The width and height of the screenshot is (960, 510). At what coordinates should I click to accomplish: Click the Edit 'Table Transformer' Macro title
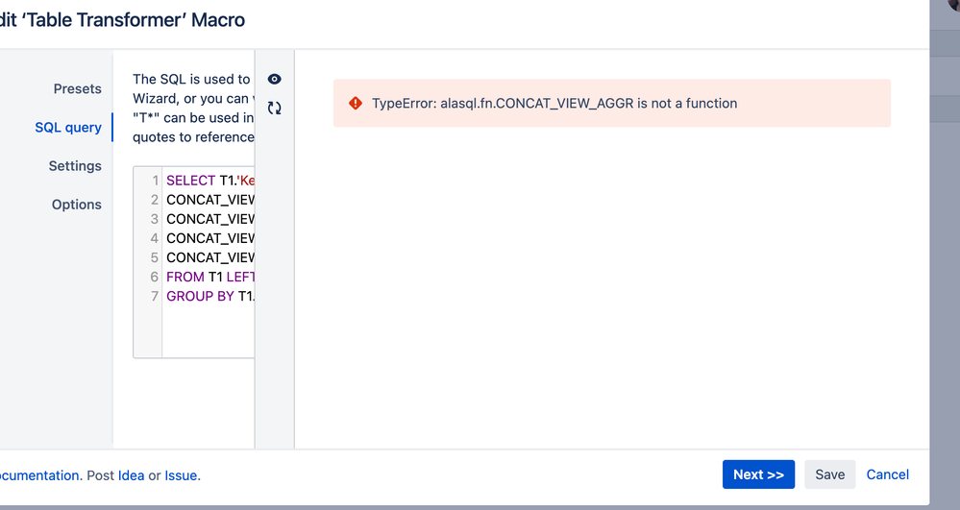tap(122, 19)
